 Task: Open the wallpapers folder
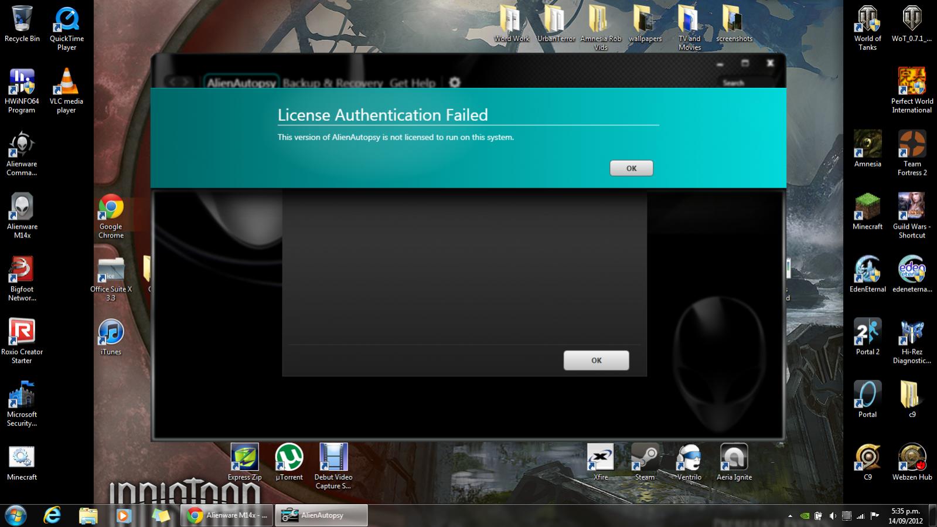pyautogui.click(x=645, y=24)
